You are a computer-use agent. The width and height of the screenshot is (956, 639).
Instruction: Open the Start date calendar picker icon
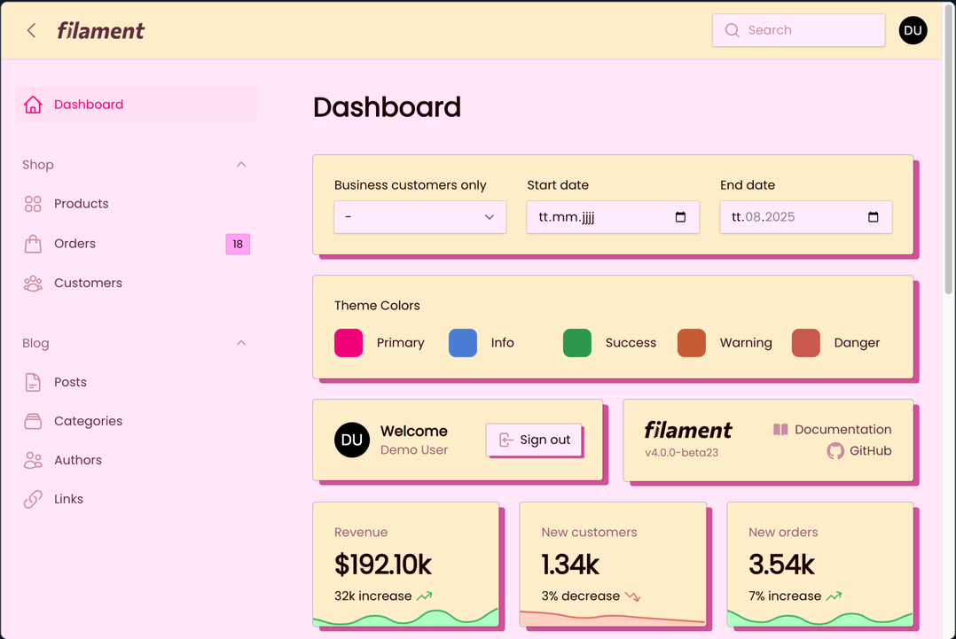click(680, 217)
